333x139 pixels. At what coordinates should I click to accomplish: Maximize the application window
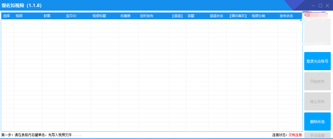(320, 6)
